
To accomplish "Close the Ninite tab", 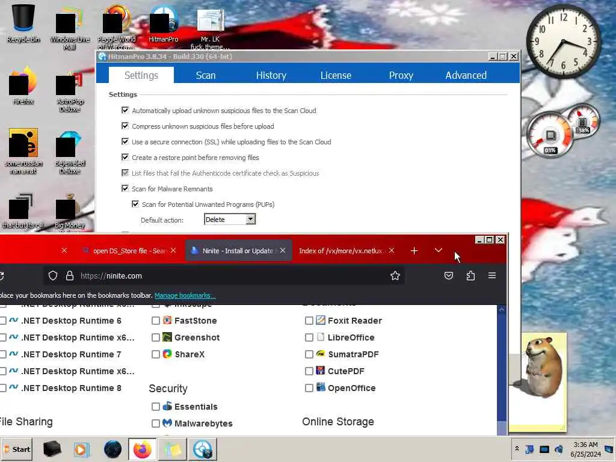I will (x=283, y=251).
